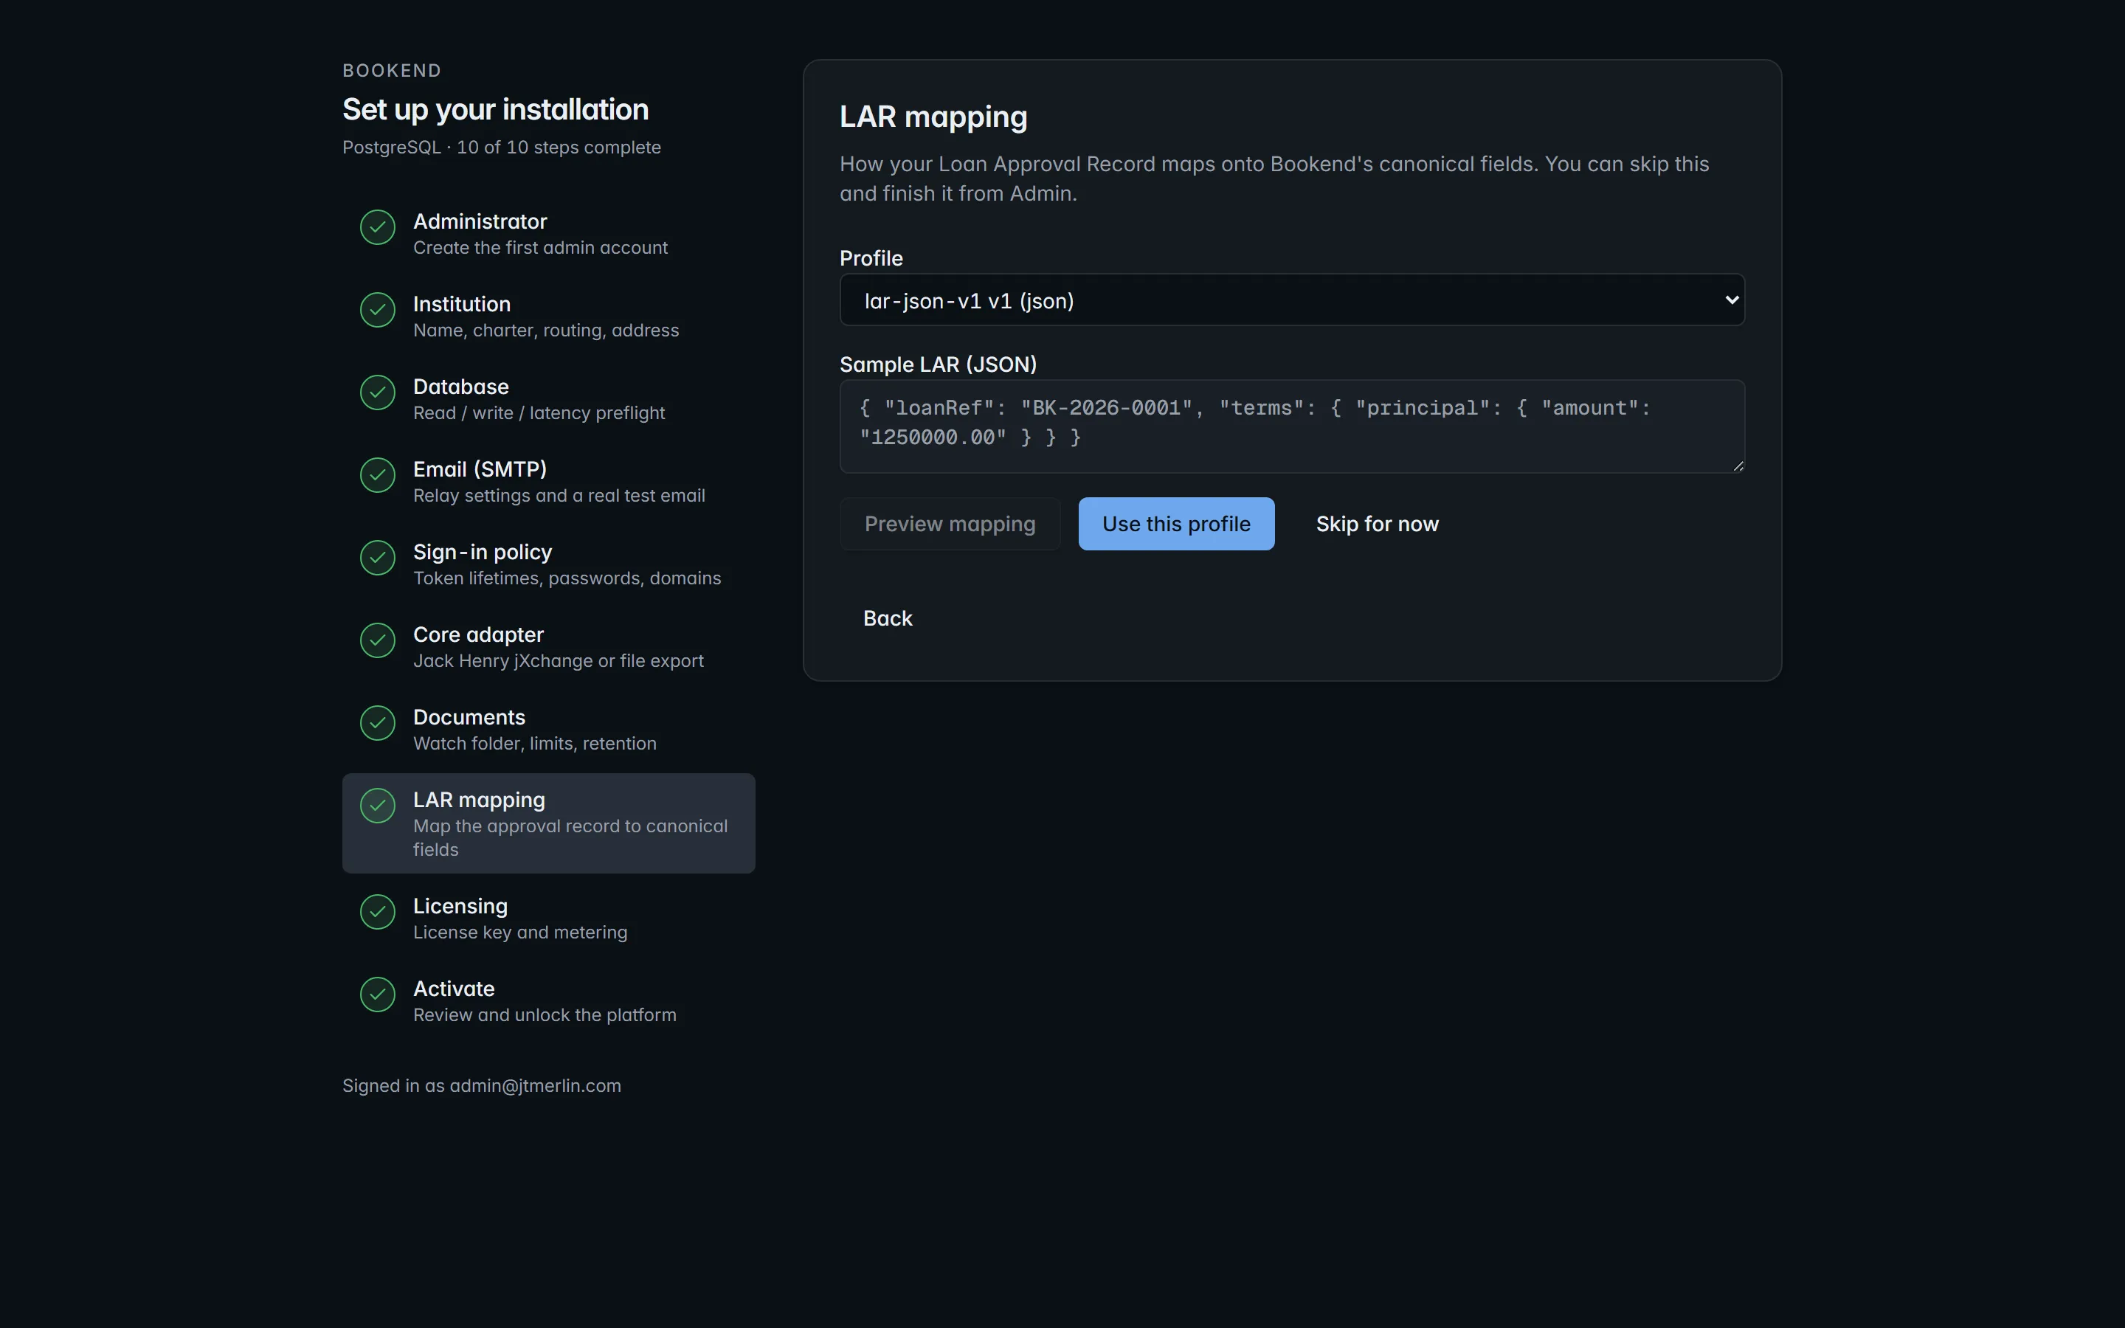The width and height of the screenshot is (2125, 1328).
Task: Click the Email (SMTP) step checkmark icon
Action: coord(378,475)
